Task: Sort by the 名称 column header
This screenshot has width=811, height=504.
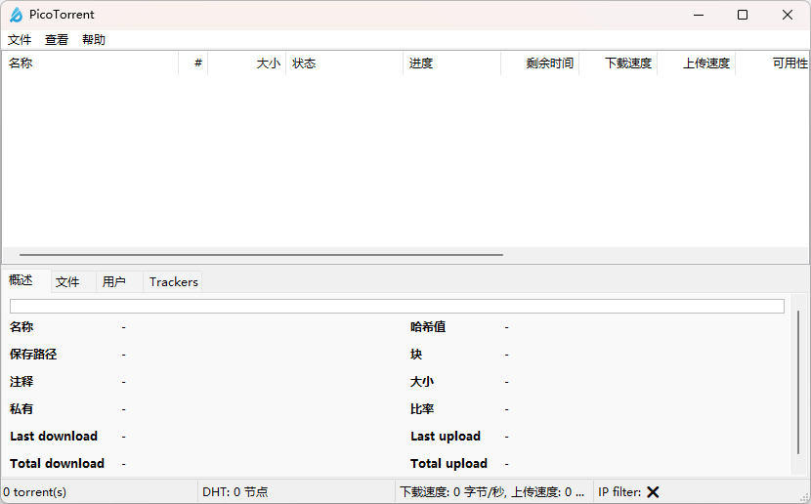Action: click(91, 63)
